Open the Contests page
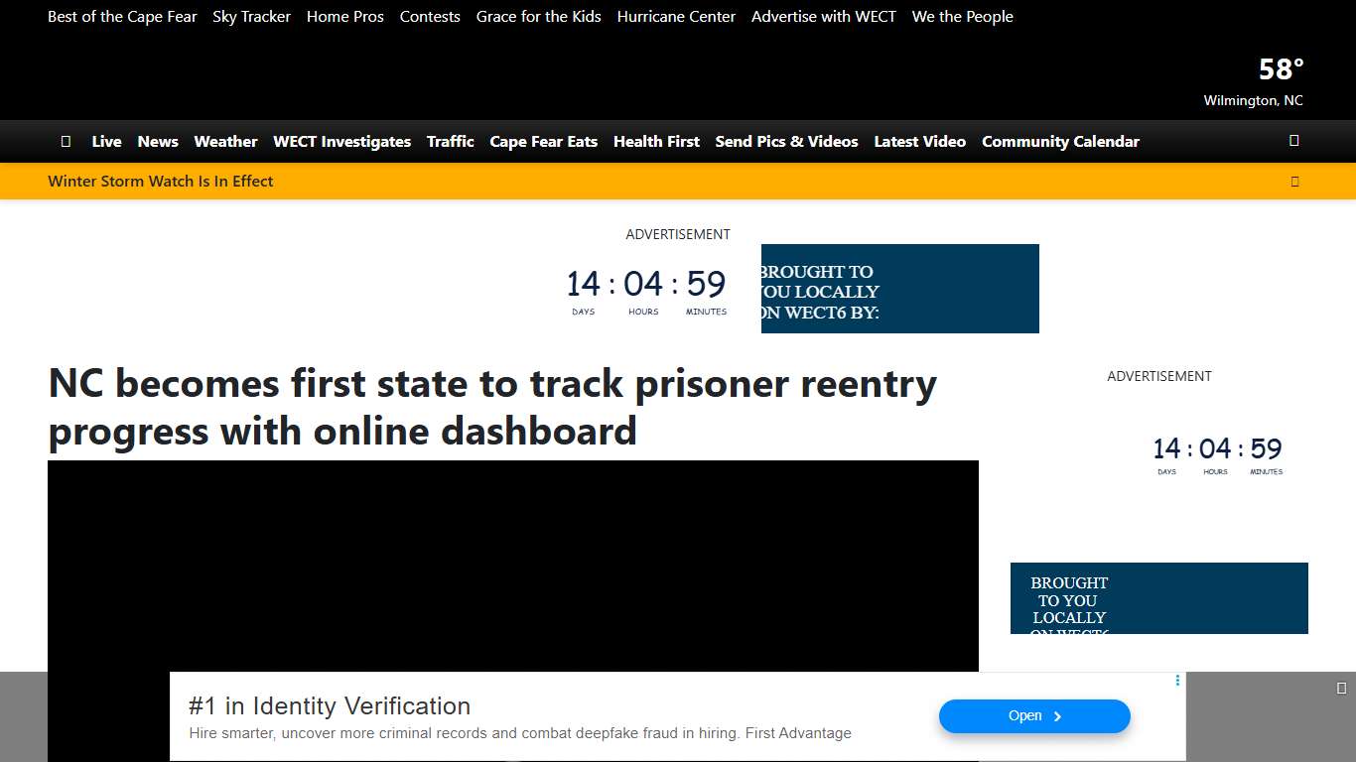 coord(430,16)
